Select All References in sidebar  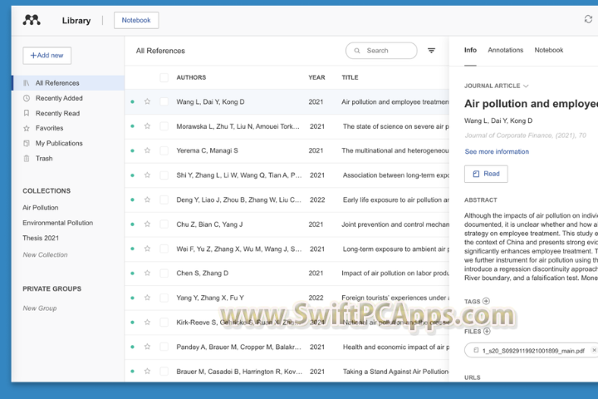(68, 83)
